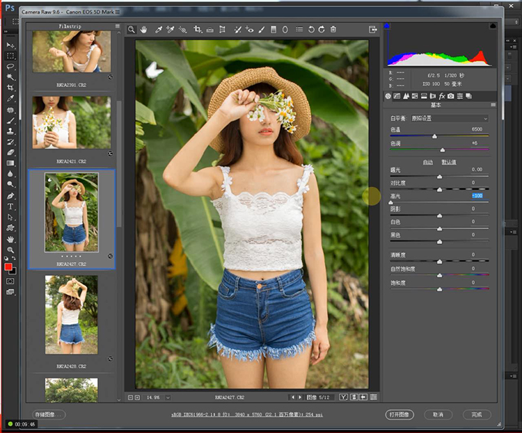Image resolution: width=522 pixels, height=433 pixels.
Task: Click the zoom out minus button
Action: 131,398
